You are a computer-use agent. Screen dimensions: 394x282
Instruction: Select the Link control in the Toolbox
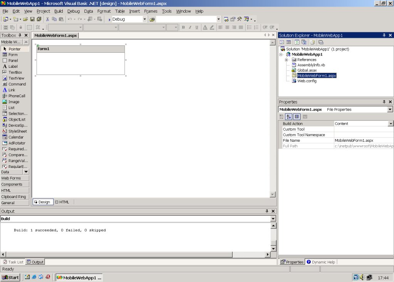15,90
